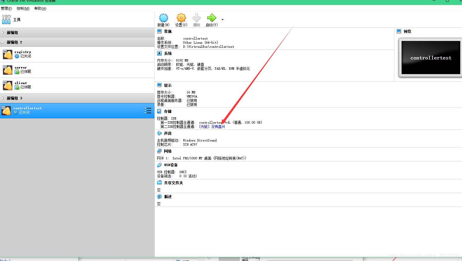The image size is (462, 261).
Task: Open 帮助(H) menu
Action: (40, 8)
